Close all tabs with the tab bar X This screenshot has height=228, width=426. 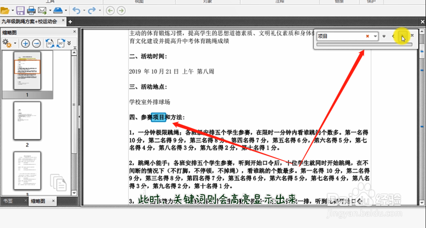[x=422, y=22]
